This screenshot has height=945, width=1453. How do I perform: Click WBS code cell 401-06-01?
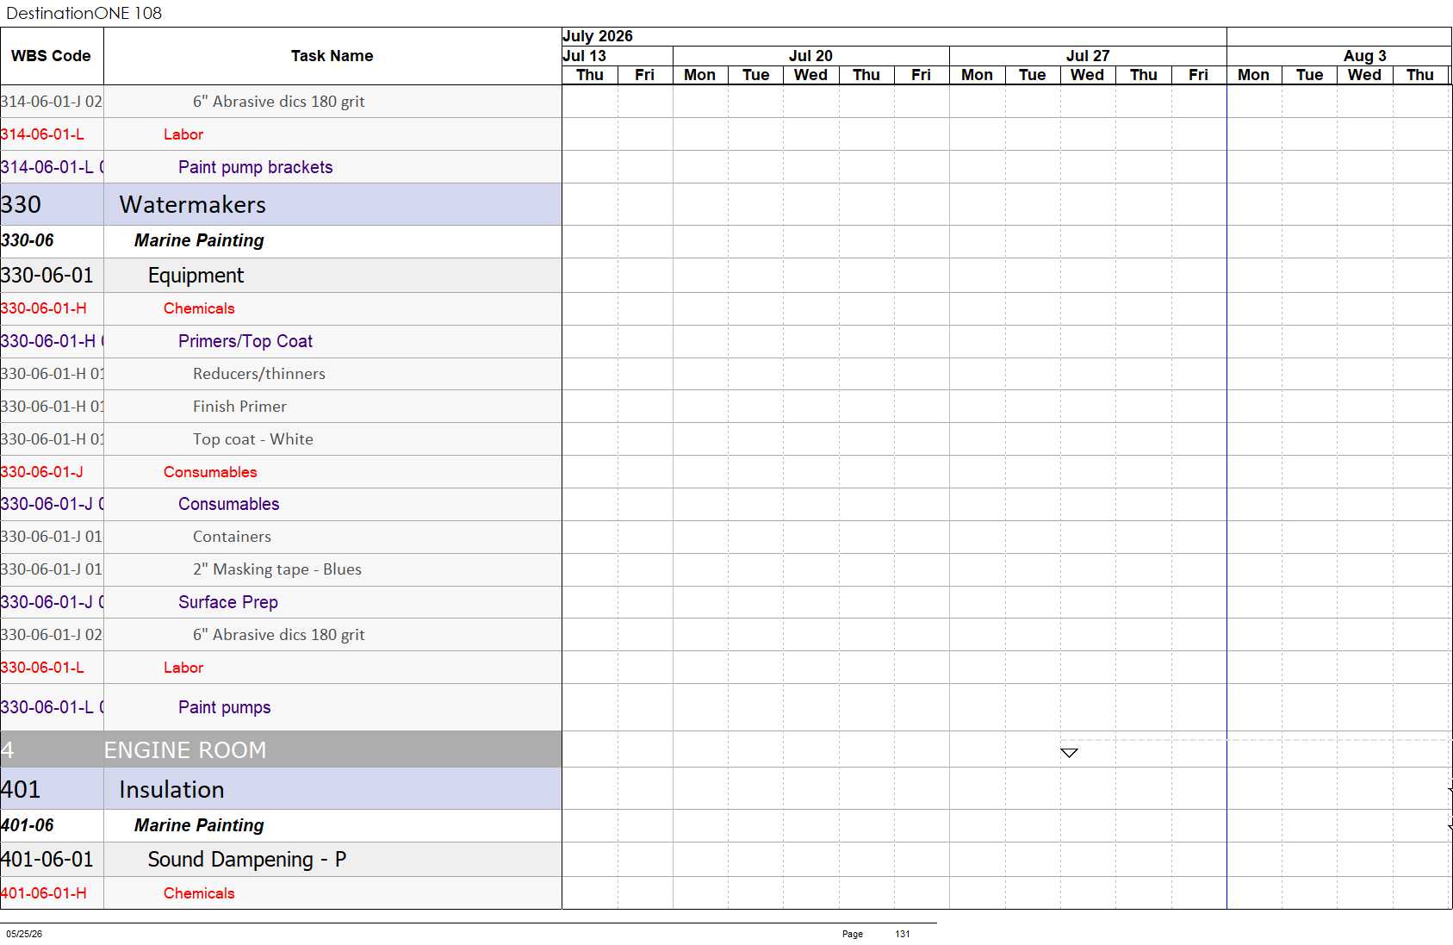tap(52, 860)
